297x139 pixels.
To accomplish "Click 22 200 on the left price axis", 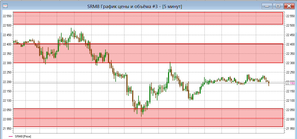I will point(7,82).
